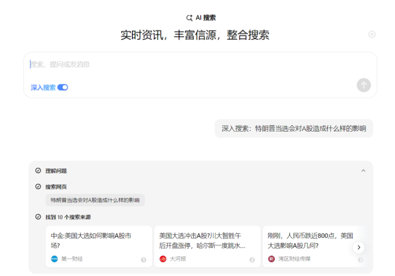Click the checkmark beside 找到 10 个搜索来源

click(38, 217)
